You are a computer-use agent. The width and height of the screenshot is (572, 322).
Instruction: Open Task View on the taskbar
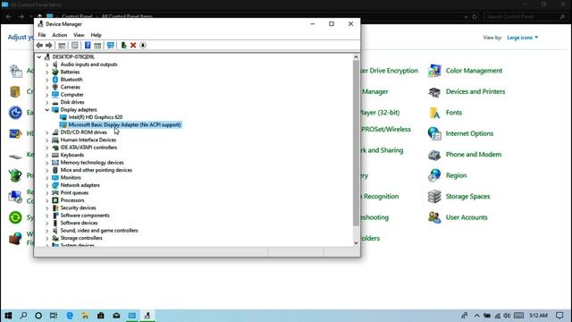54,316
